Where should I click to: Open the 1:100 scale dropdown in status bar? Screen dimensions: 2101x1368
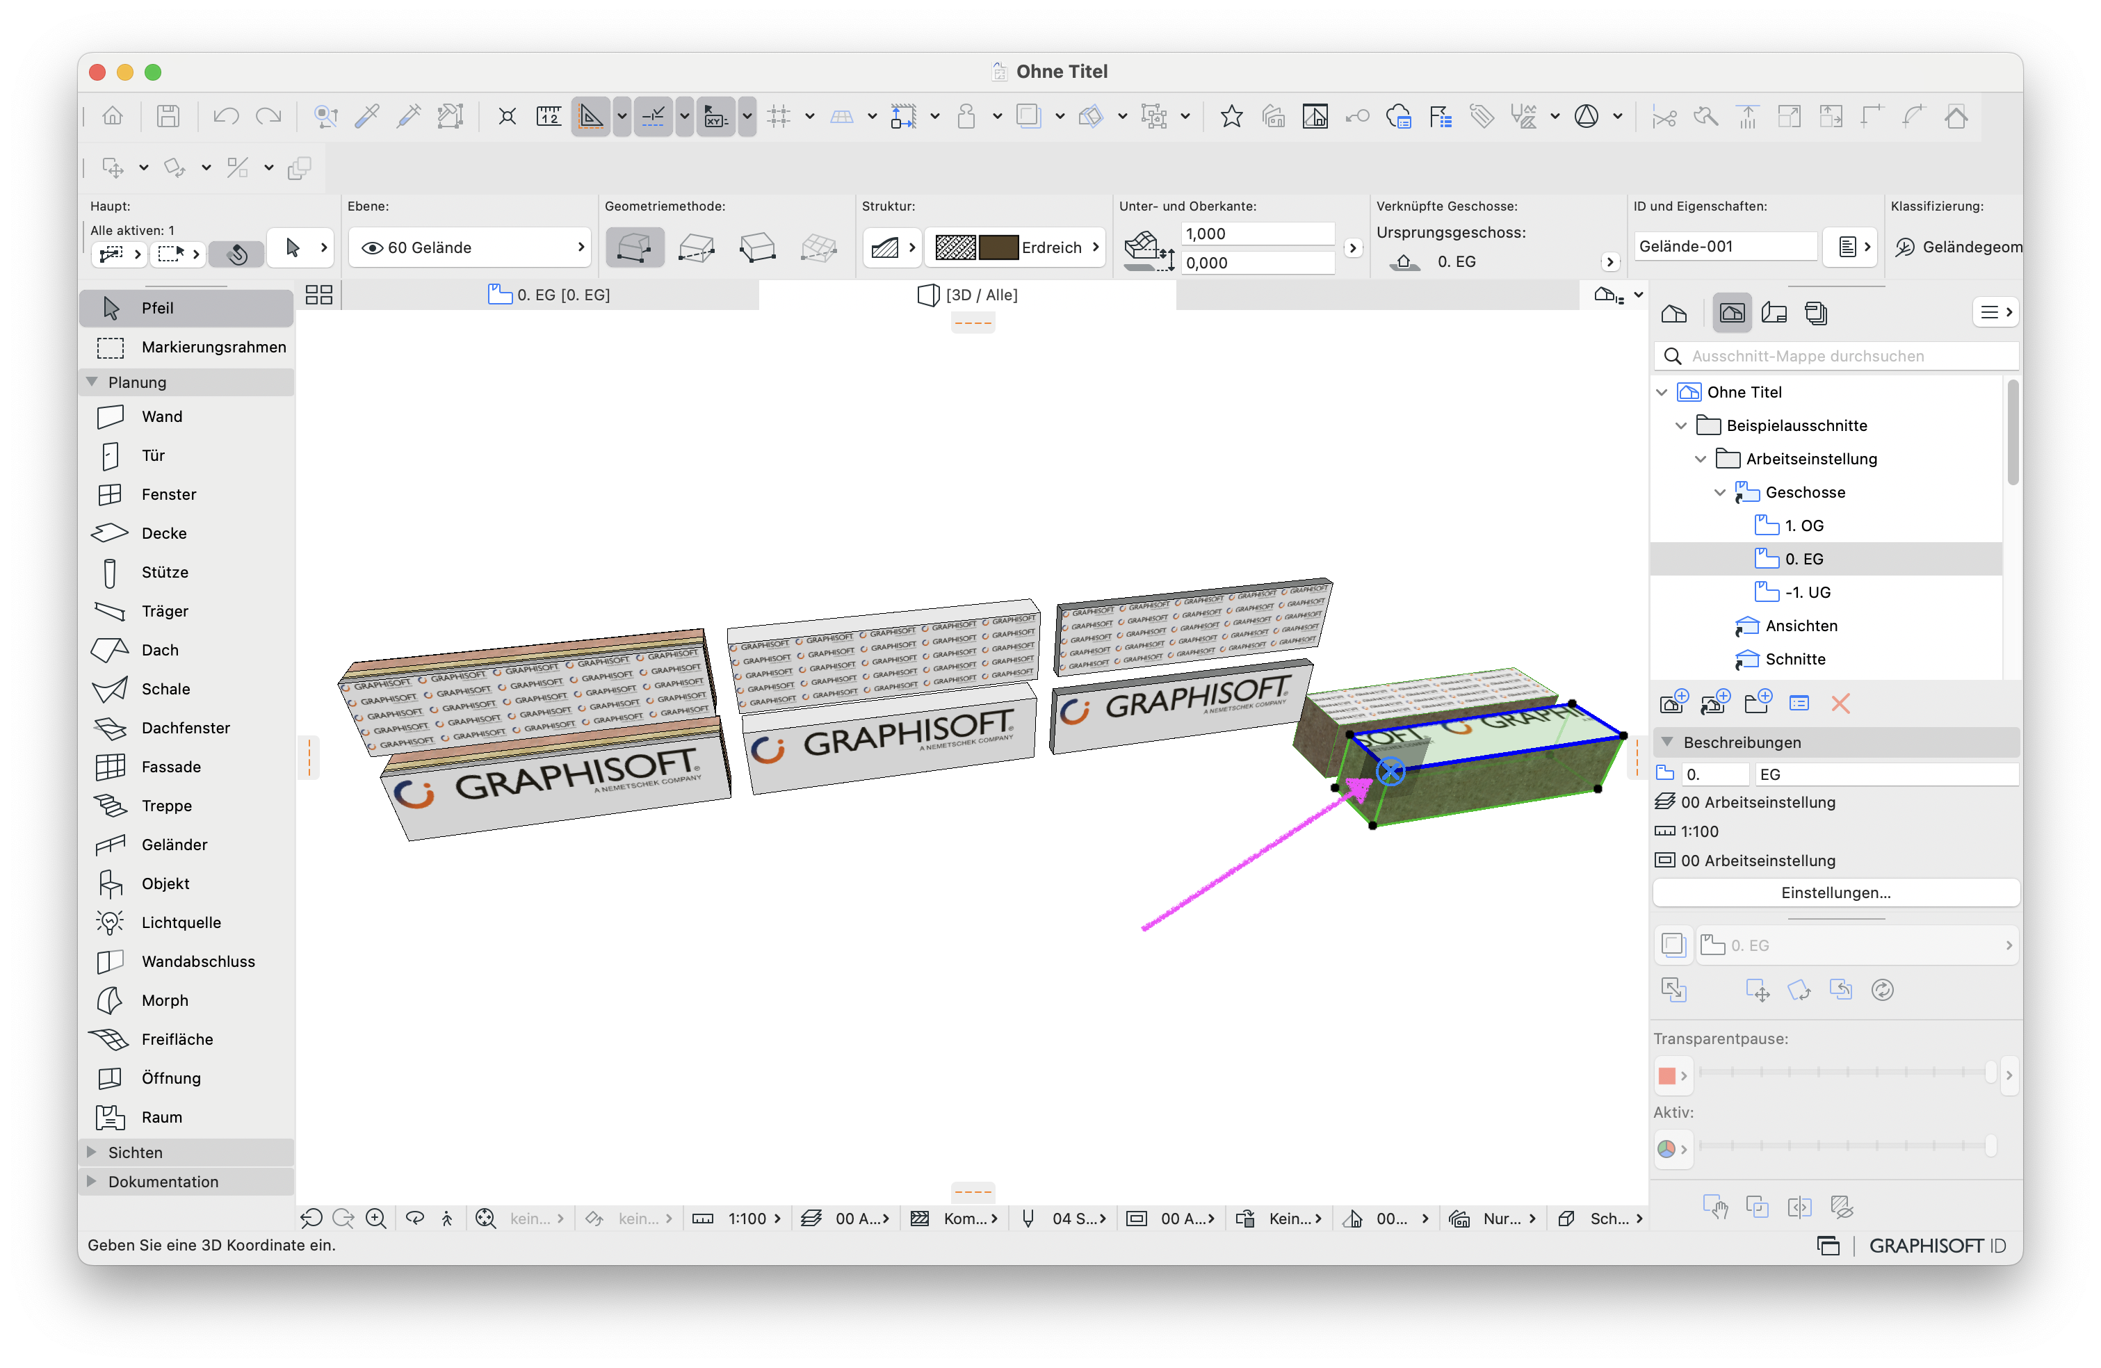tap(738, 1218)
